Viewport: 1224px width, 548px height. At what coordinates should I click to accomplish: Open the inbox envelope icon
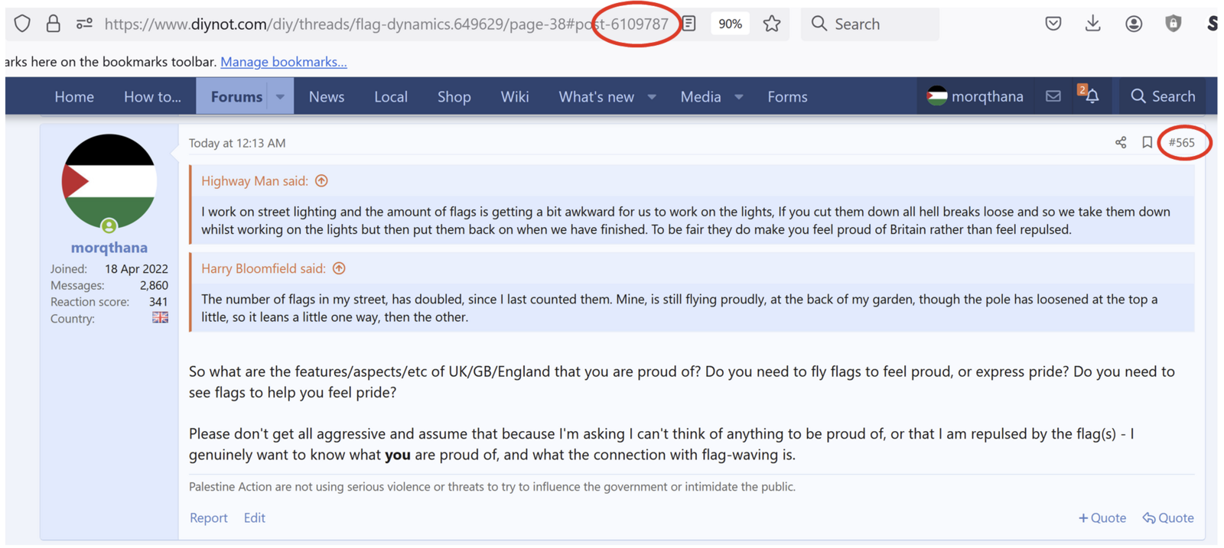point(1053,96)
